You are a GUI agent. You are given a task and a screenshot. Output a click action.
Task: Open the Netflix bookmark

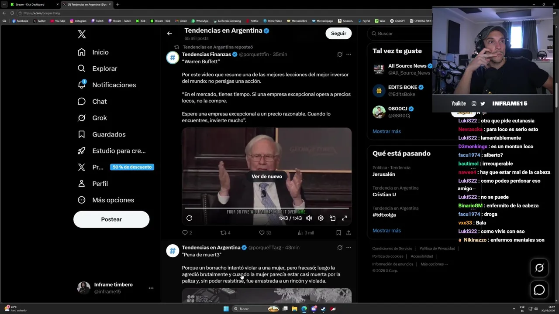[252, 21]
